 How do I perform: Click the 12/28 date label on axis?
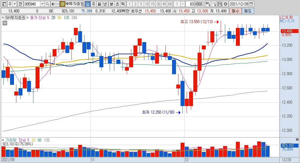[287, 160]
